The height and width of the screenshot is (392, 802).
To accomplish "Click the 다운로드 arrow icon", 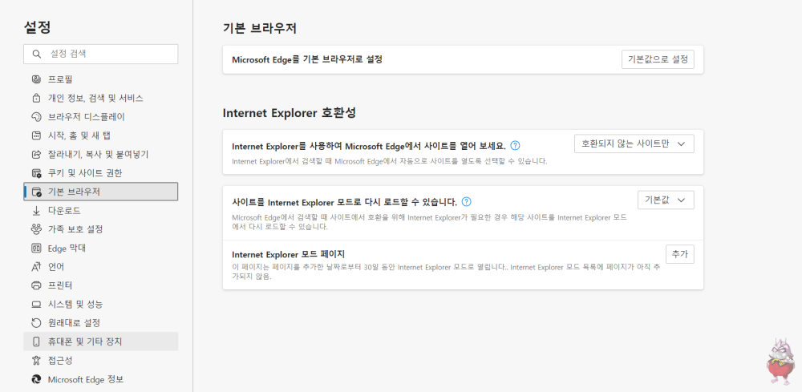I will [x=36, y=211].
